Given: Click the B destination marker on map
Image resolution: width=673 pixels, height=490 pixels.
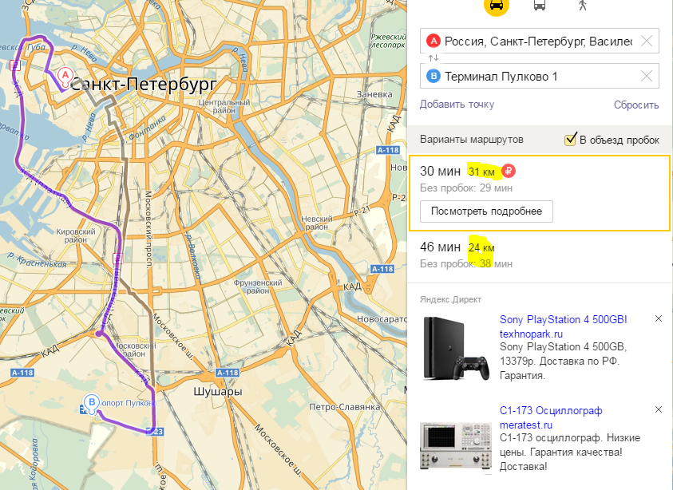Looking at the screenshot, I should point(92,404).
